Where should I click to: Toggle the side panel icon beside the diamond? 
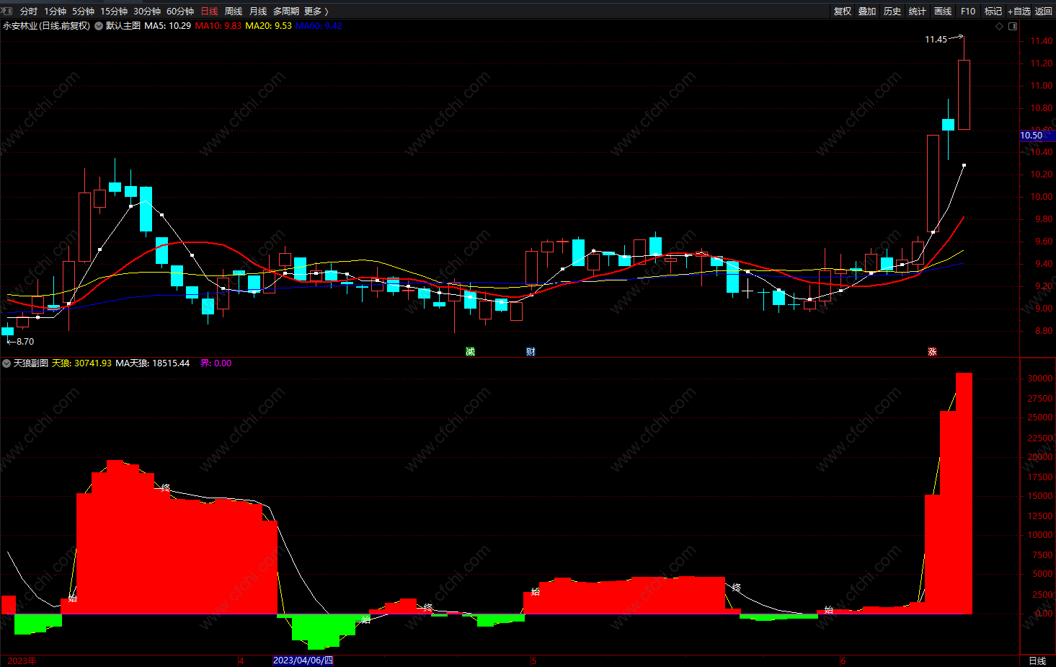point(1013,26)
